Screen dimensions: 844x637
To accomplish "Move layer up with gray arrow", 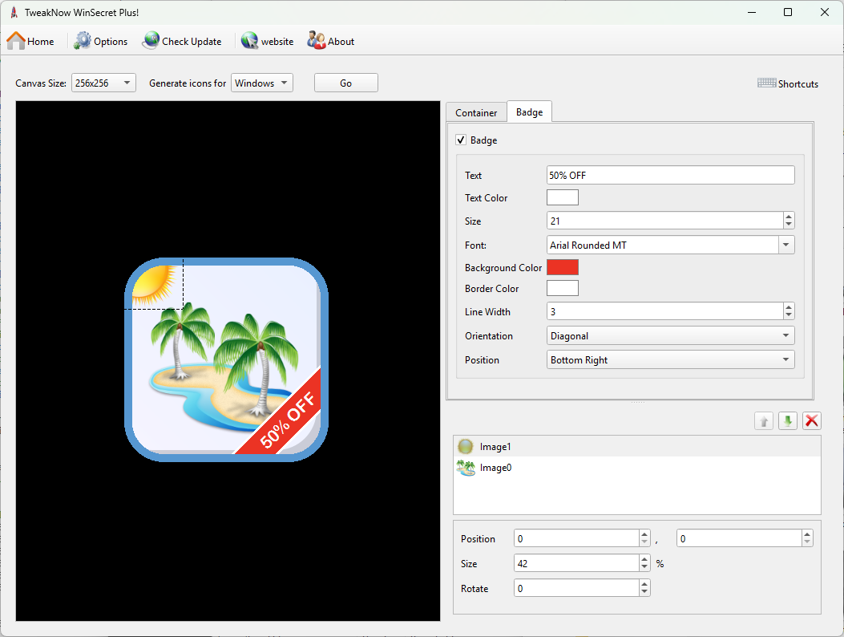I will click(764, 420).
